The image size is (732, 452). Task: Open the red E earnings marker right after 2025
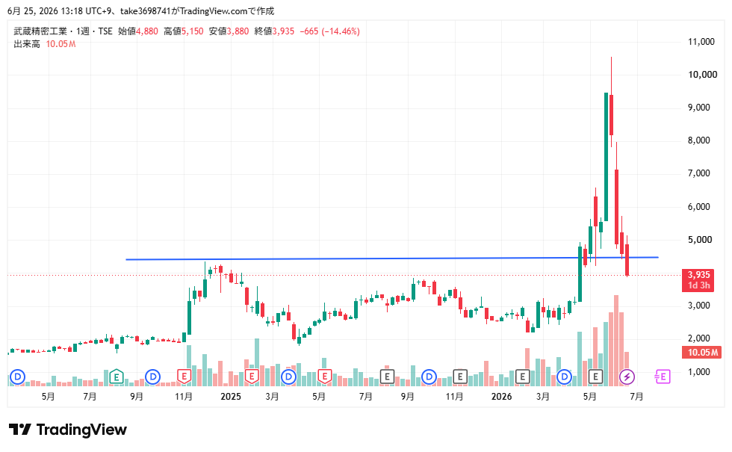[252, 377]
